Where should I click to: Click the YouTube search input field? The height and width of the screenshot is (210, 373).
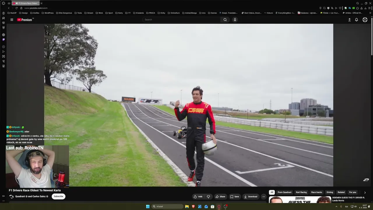pos(182,20)
